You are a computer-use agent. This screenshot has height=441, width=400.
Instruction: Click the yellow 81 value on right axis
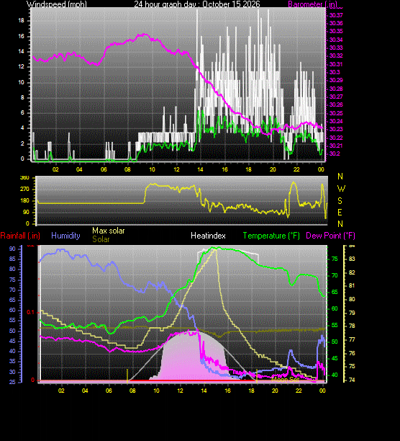[x=352, y=286]
